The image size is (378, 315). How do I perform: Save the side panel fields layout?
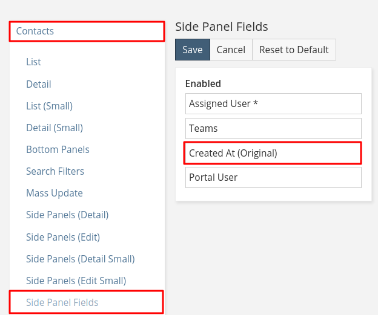192,50
